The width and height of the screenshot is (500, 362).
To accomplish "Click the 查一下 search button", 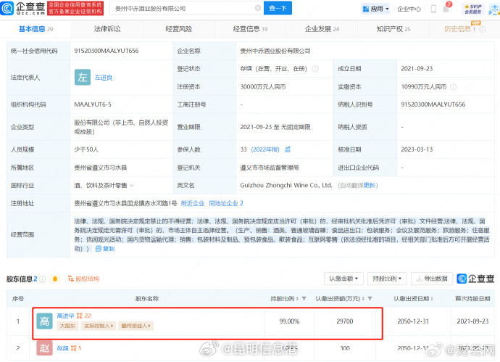I will tap(278, 8).
